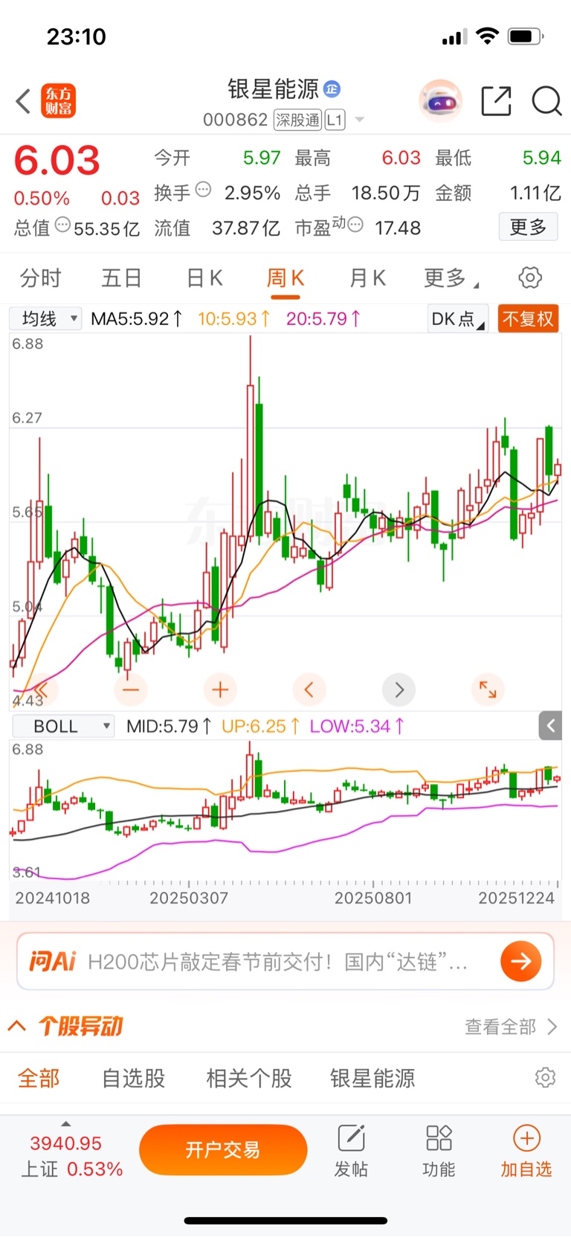Open chart settings gear icon
The width and height of the screenshot is (571, 1237).
click(530, 278)
